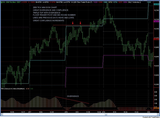The width and height of the screenshot is (160, 118).
Task: Click the orange -0.18 TRIX value marker
Action: 156,108
